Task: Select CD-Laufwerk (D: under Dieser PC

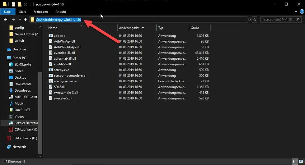Action: coord(26,130)
